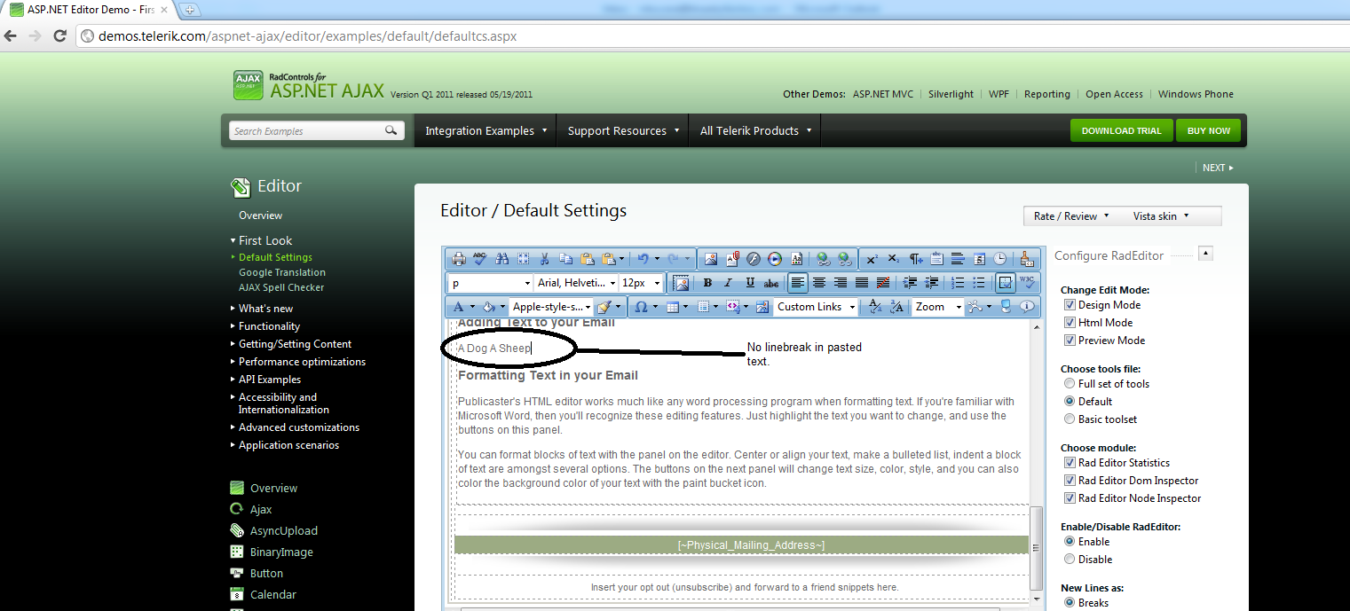Viewport: 1350px width, 611px height.
Task: Insert the current time clock icon
Action: tap(1000, 259)
